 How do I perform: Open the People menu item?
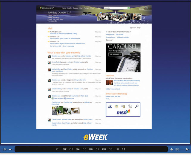[x=76, y=8]
